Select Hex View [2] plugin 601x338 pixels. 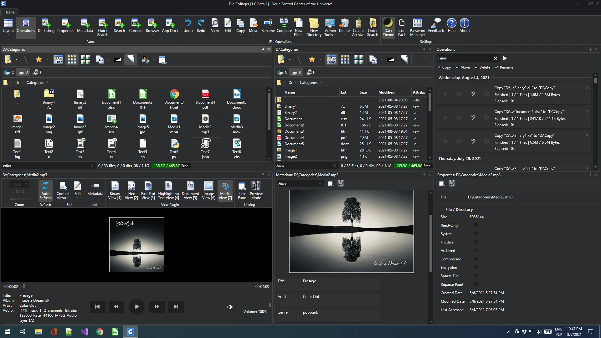(131, 191)
